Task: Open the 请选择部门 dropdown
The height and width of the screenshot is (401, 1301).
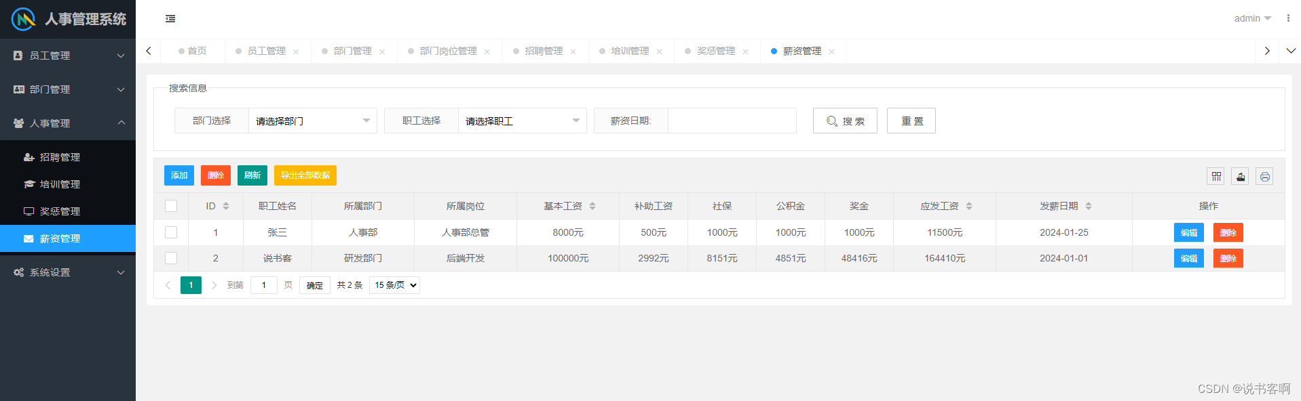Action: (x=313, y=121)
